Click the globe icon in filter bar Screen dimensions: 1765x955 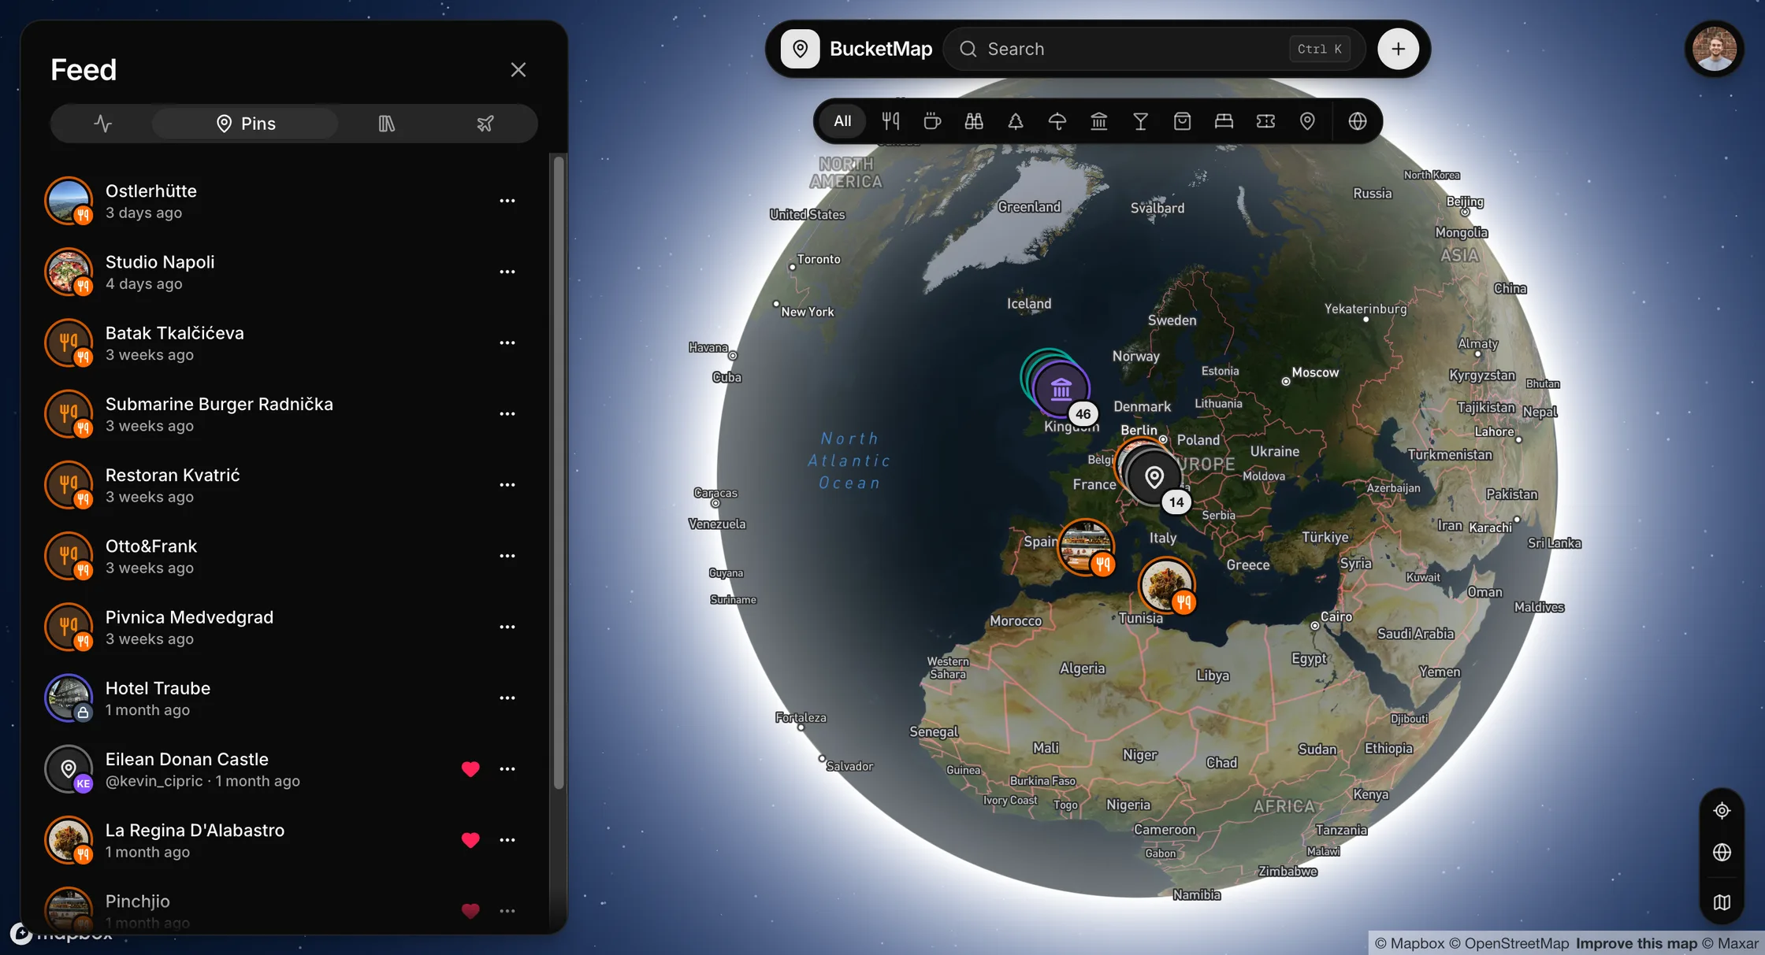[x=1357, y=121]
